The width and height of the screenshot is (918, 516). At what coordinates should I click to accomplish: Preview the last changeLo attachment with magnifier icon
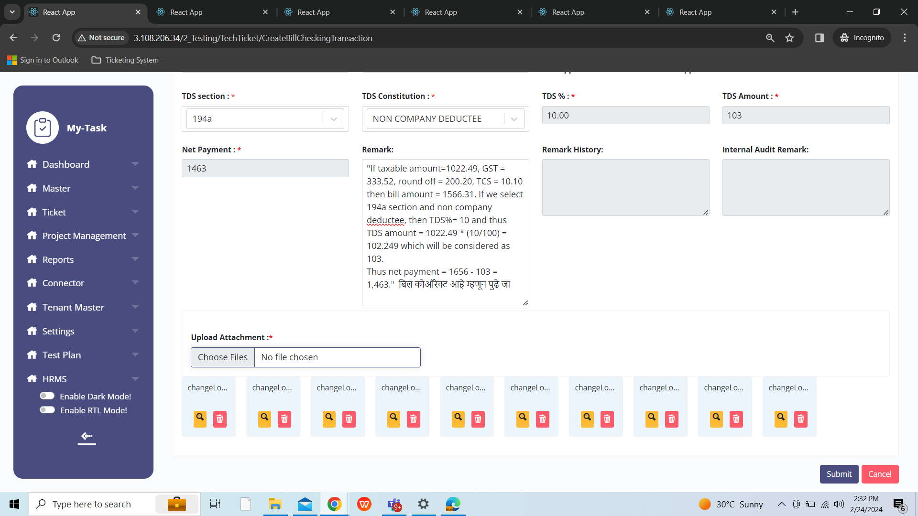(x=781, y=418)
